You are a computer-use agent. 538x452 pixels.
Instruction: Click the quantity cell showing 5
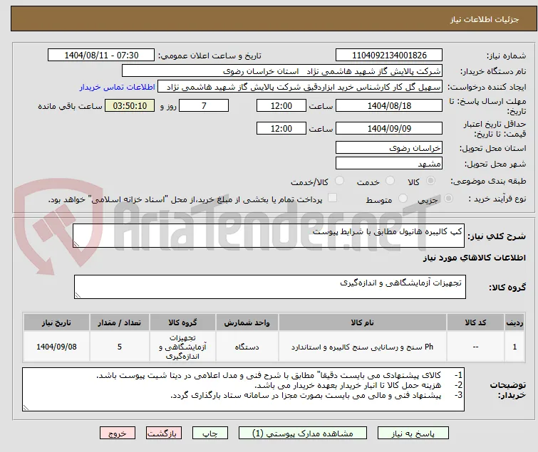click(x=120, y=347)
